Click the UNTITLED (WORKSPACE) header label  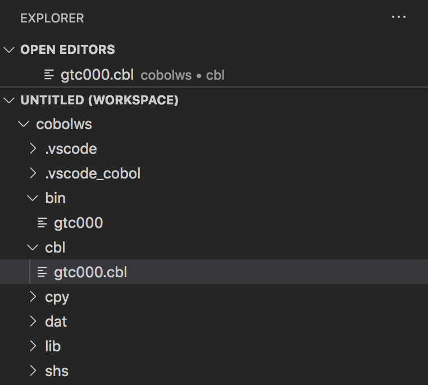pyautogui.click(x=99, y=100)
